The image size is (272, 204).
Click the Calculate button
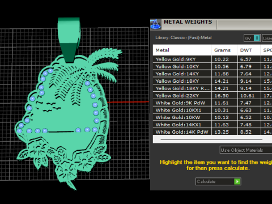(218, 181)
